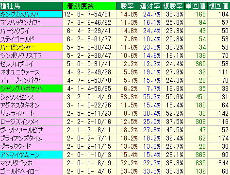Click 単回値 366 for アドマイヤムーン
Screen dimensions: 230x175
[x=201, y=155]
